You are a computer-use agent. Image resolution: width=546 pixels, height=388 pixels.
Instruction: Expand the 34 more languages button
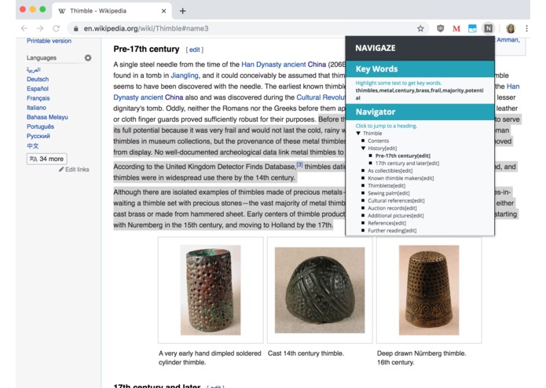click(x=46, y=159)
